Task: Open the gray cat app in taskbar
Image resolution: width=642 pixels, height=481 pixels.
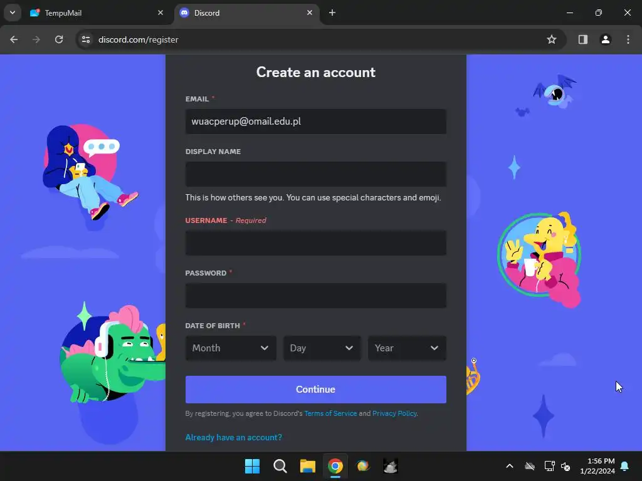Action: [390, 466]
